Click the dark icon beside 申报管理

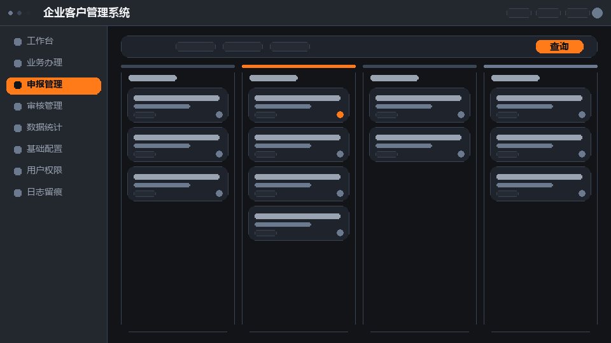[18, 84]
